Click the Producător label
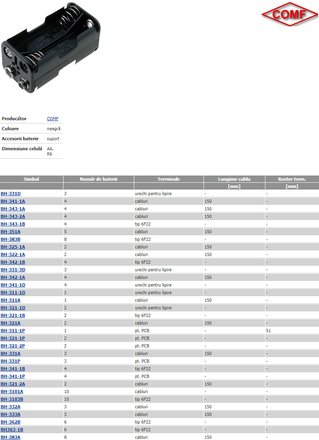319x440 pixels. (14, 119)
